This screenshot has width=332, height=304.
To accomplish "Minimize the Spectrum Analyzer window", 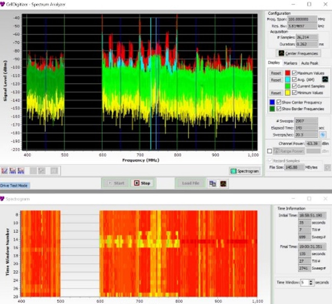I will [293, 4].
